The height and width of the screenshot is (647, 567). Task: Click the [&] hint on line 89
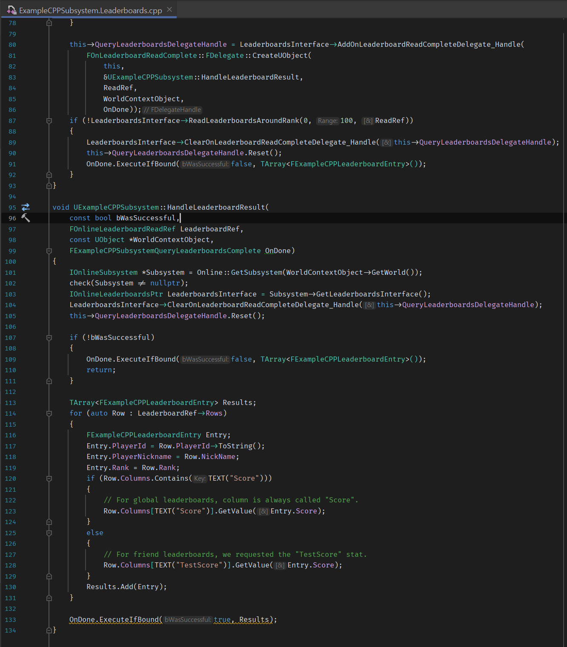[x=386, y=143]
